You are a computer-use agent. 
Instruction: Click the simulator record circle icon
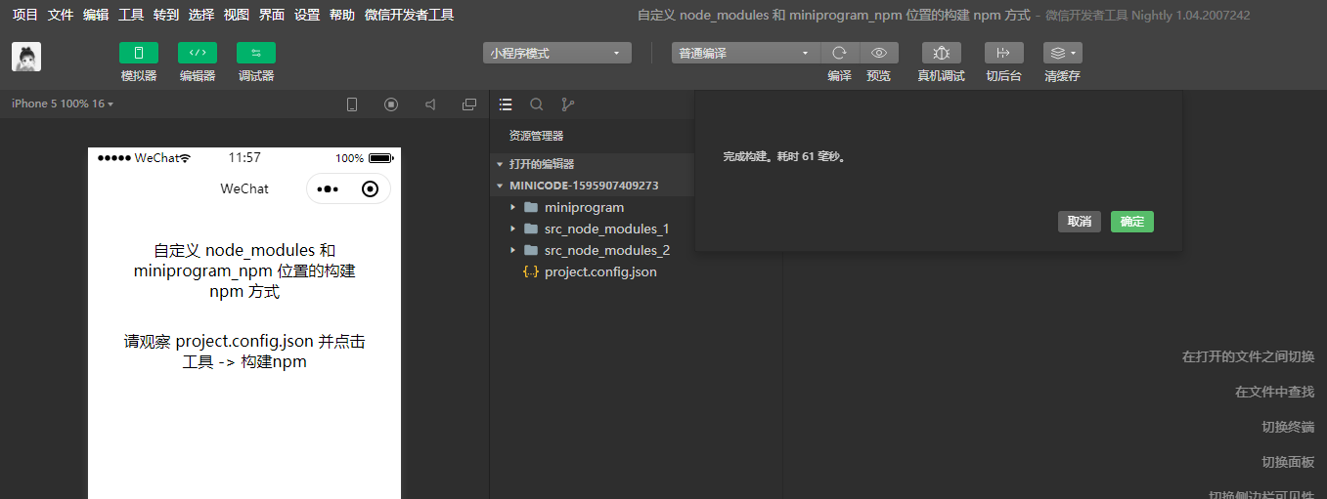(391, 104)
